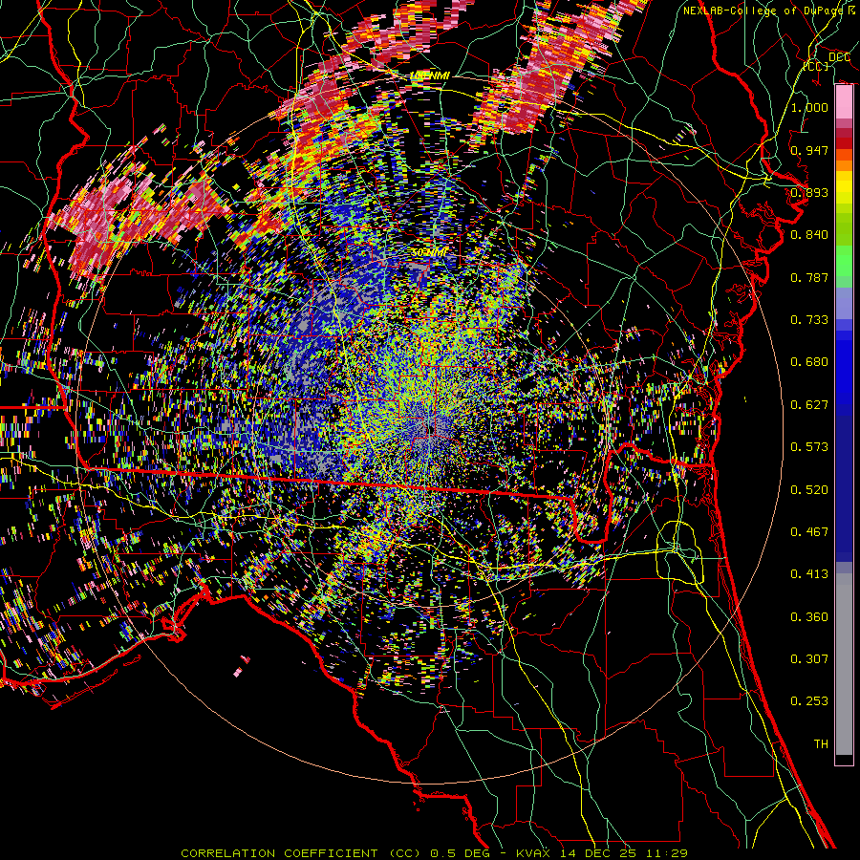Screen dimensions: 860x860
Task: Click the TH threshold label
Action: click(821, 744)
